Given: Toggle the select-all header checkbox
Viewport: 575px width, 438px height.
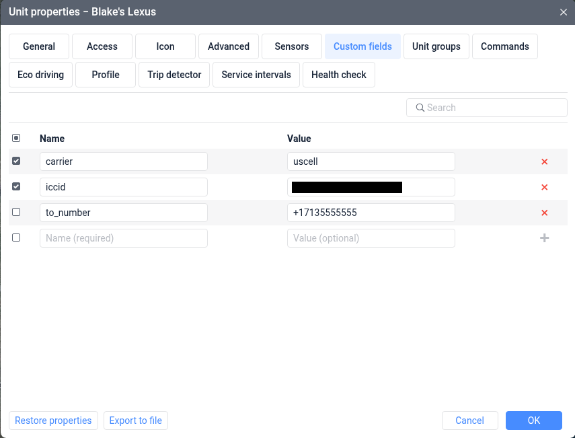Looking at the screenshot, I should [x=16, y=138].
